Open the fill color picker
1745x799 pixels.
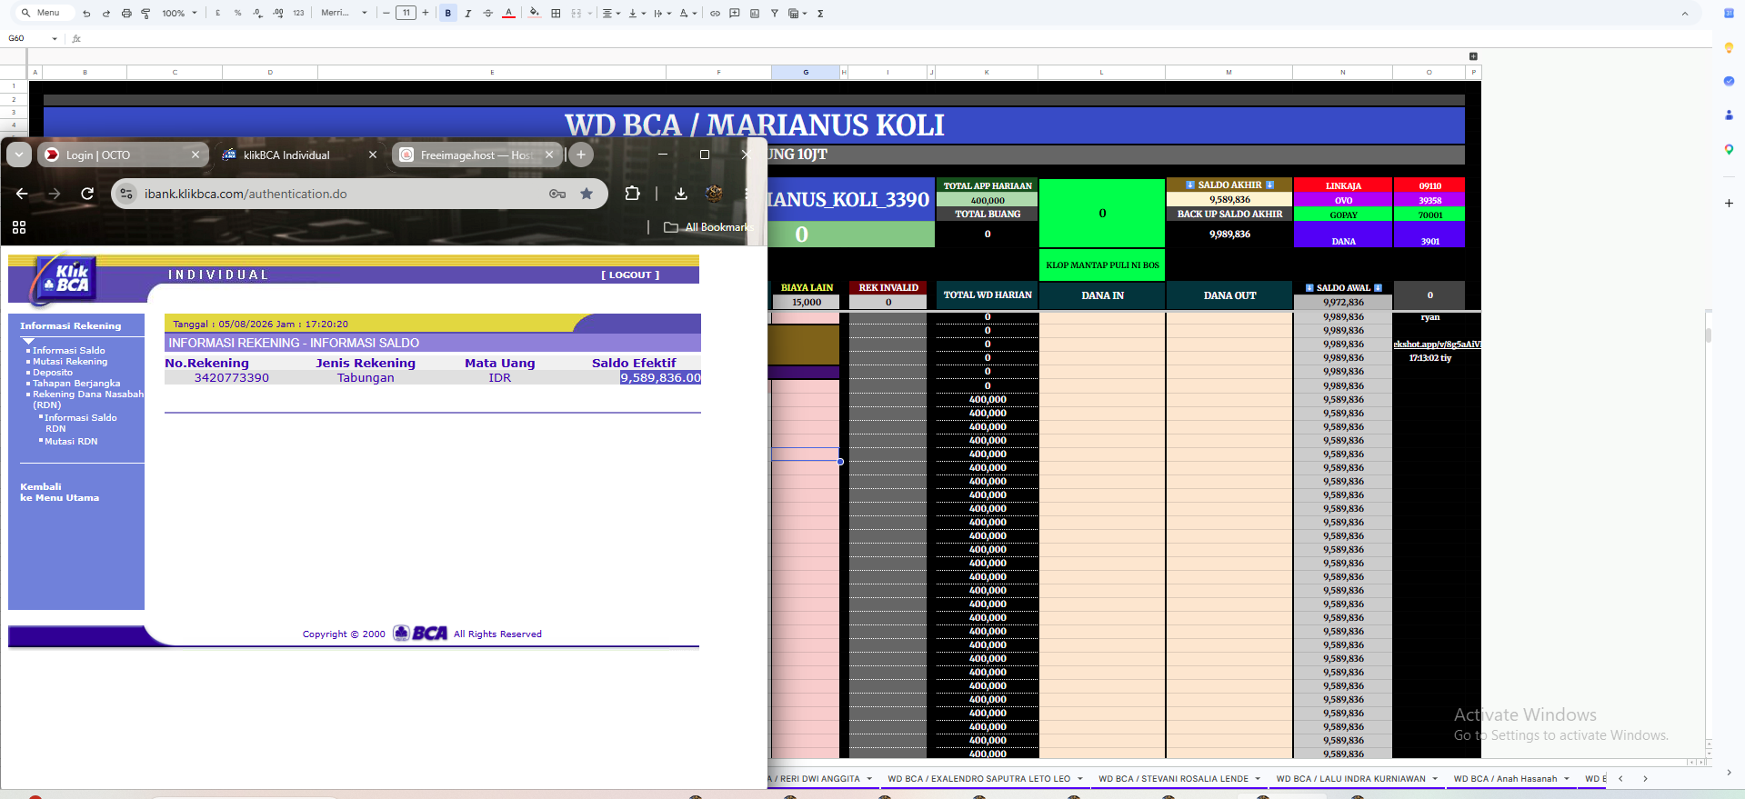[x=535, y=14]
